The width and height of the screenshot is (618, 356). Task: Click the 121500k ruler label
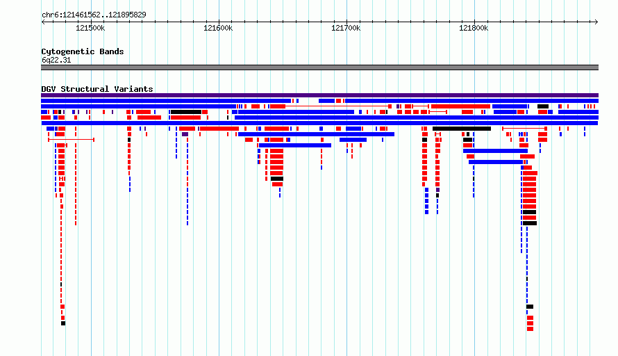[90, 28]
